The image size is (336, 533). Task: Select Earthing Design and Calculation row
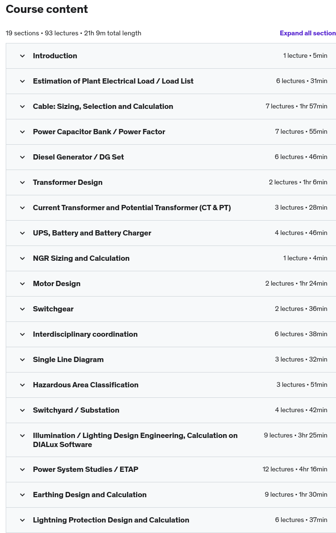[x=171, y=495]
